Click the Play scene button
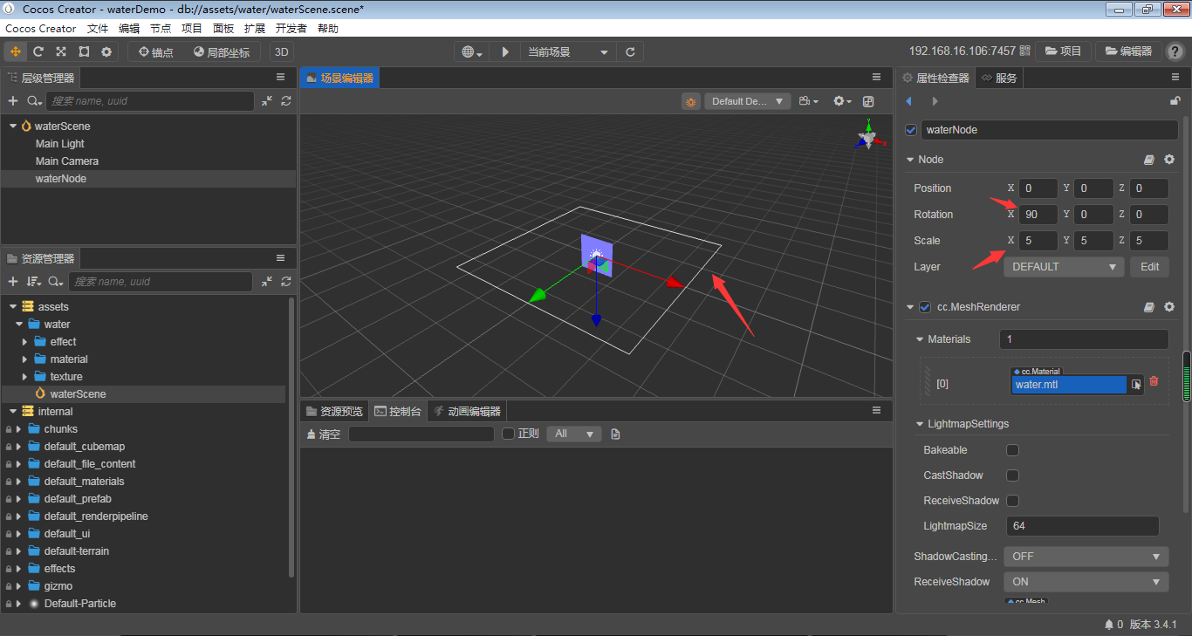 click(505, 51)
